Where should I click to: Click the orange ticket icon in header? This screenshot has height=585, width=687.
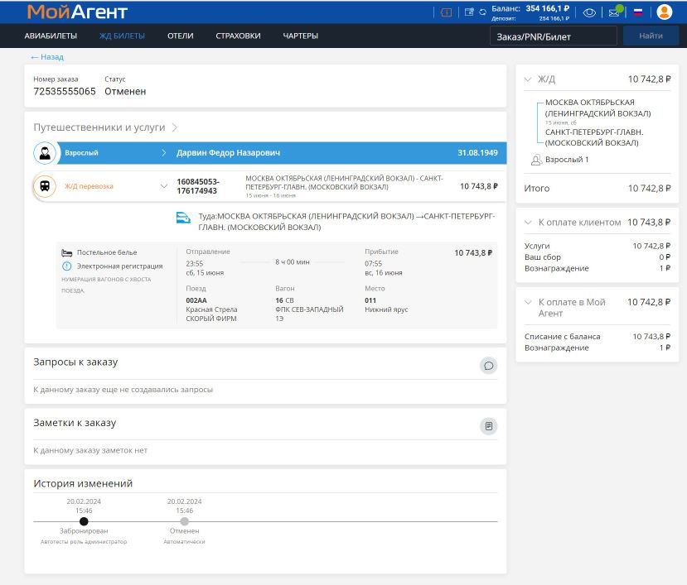coord(446,12)
